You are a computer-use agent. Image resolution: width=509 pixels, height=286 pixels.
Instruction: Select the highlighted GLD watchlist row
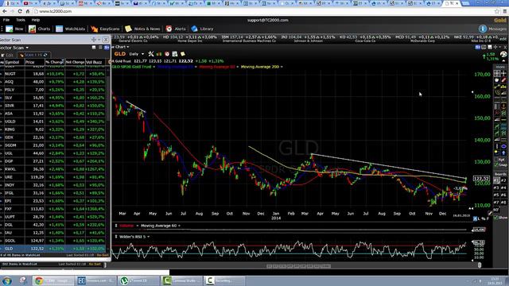pos(53,249)
